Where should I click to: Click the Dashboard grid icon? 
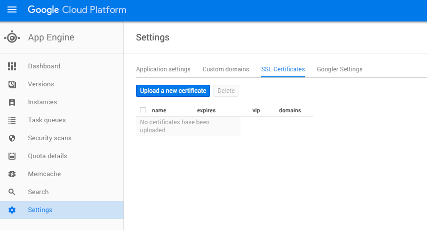12,66
